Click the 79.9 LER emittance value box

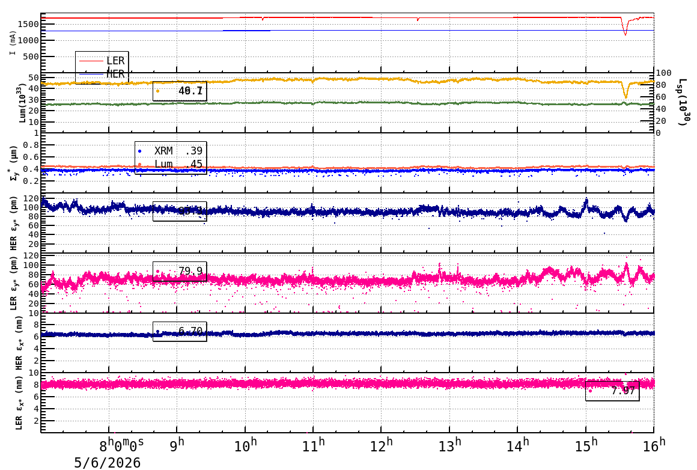180,271
